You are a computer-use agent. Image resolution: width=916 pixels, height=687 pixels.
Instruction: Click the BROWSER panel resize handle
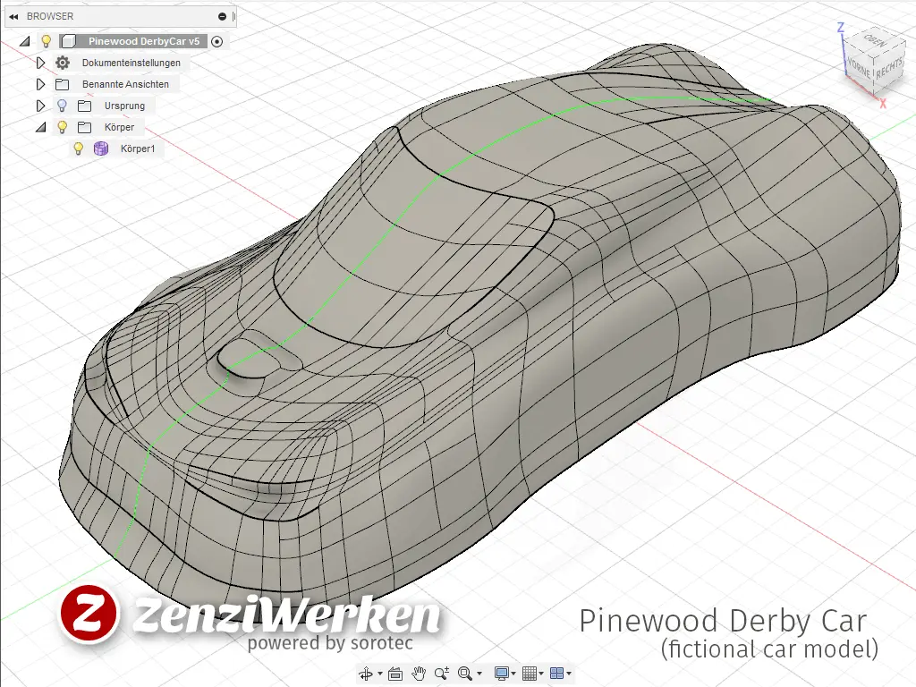tap(233, 16)
